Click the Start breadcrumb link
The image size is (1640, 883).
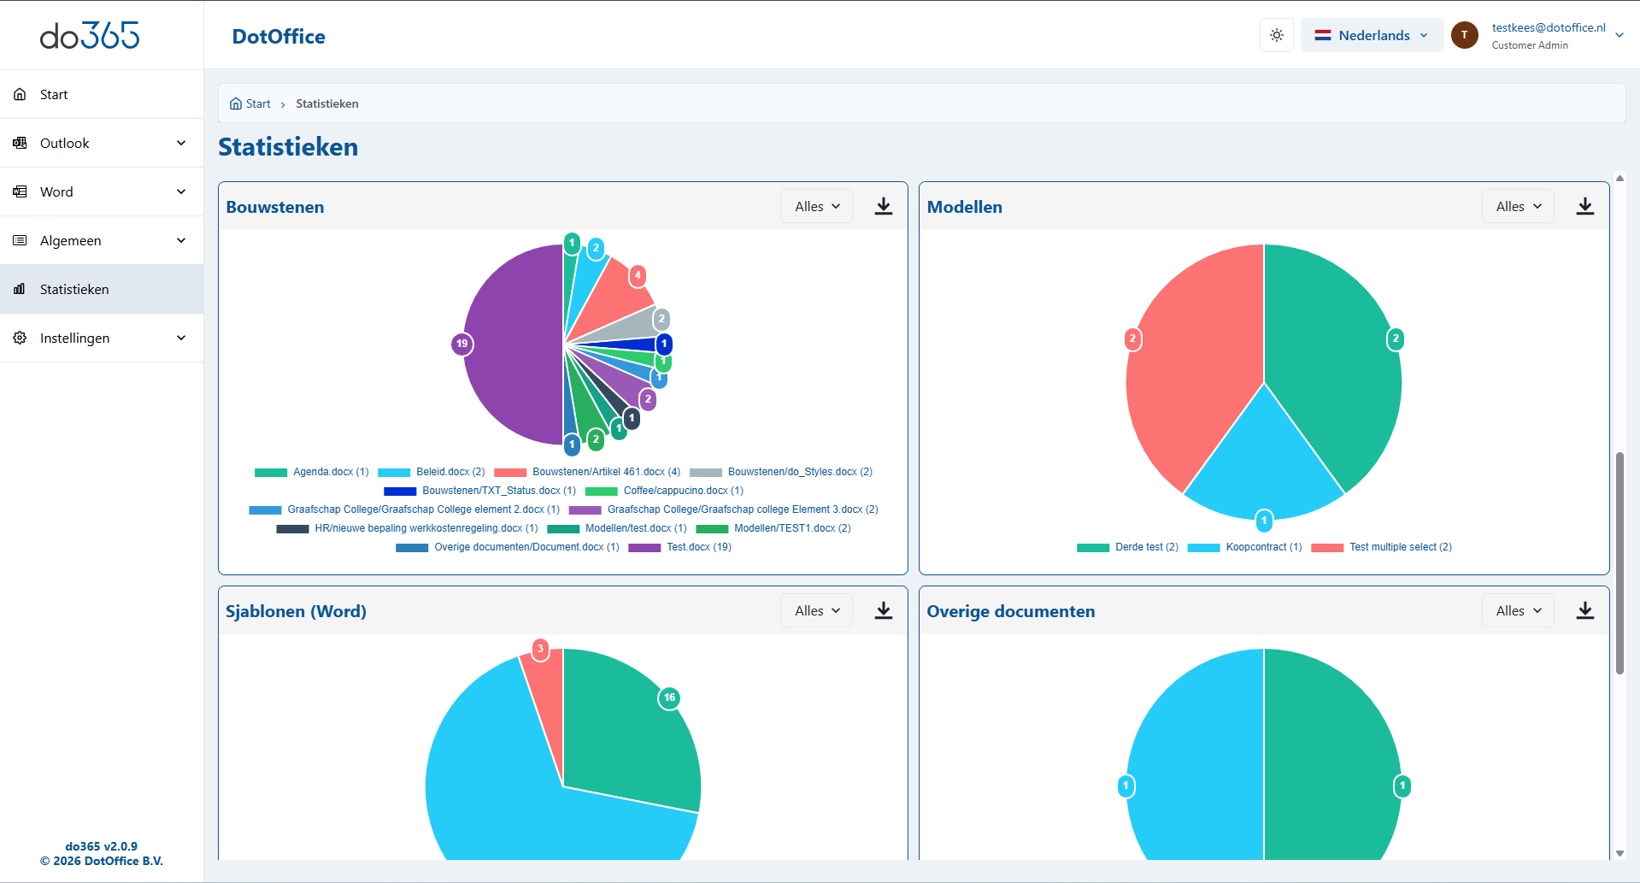pyautogui.click(x=257, y=104)
